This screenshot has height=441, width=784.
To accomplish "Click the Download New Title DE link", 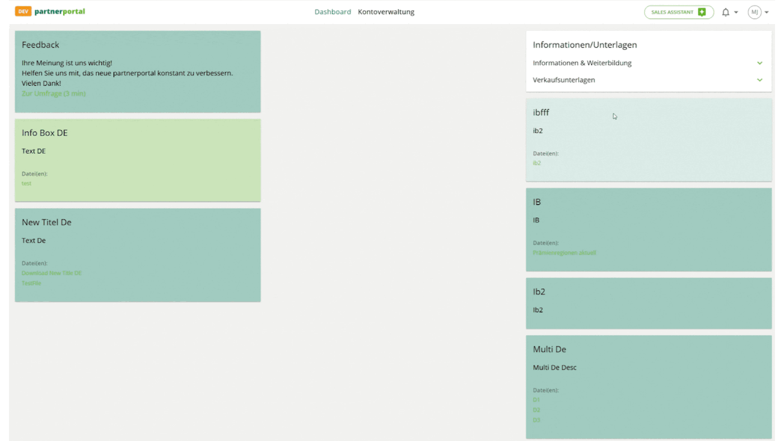I will (x=52, y=273).
